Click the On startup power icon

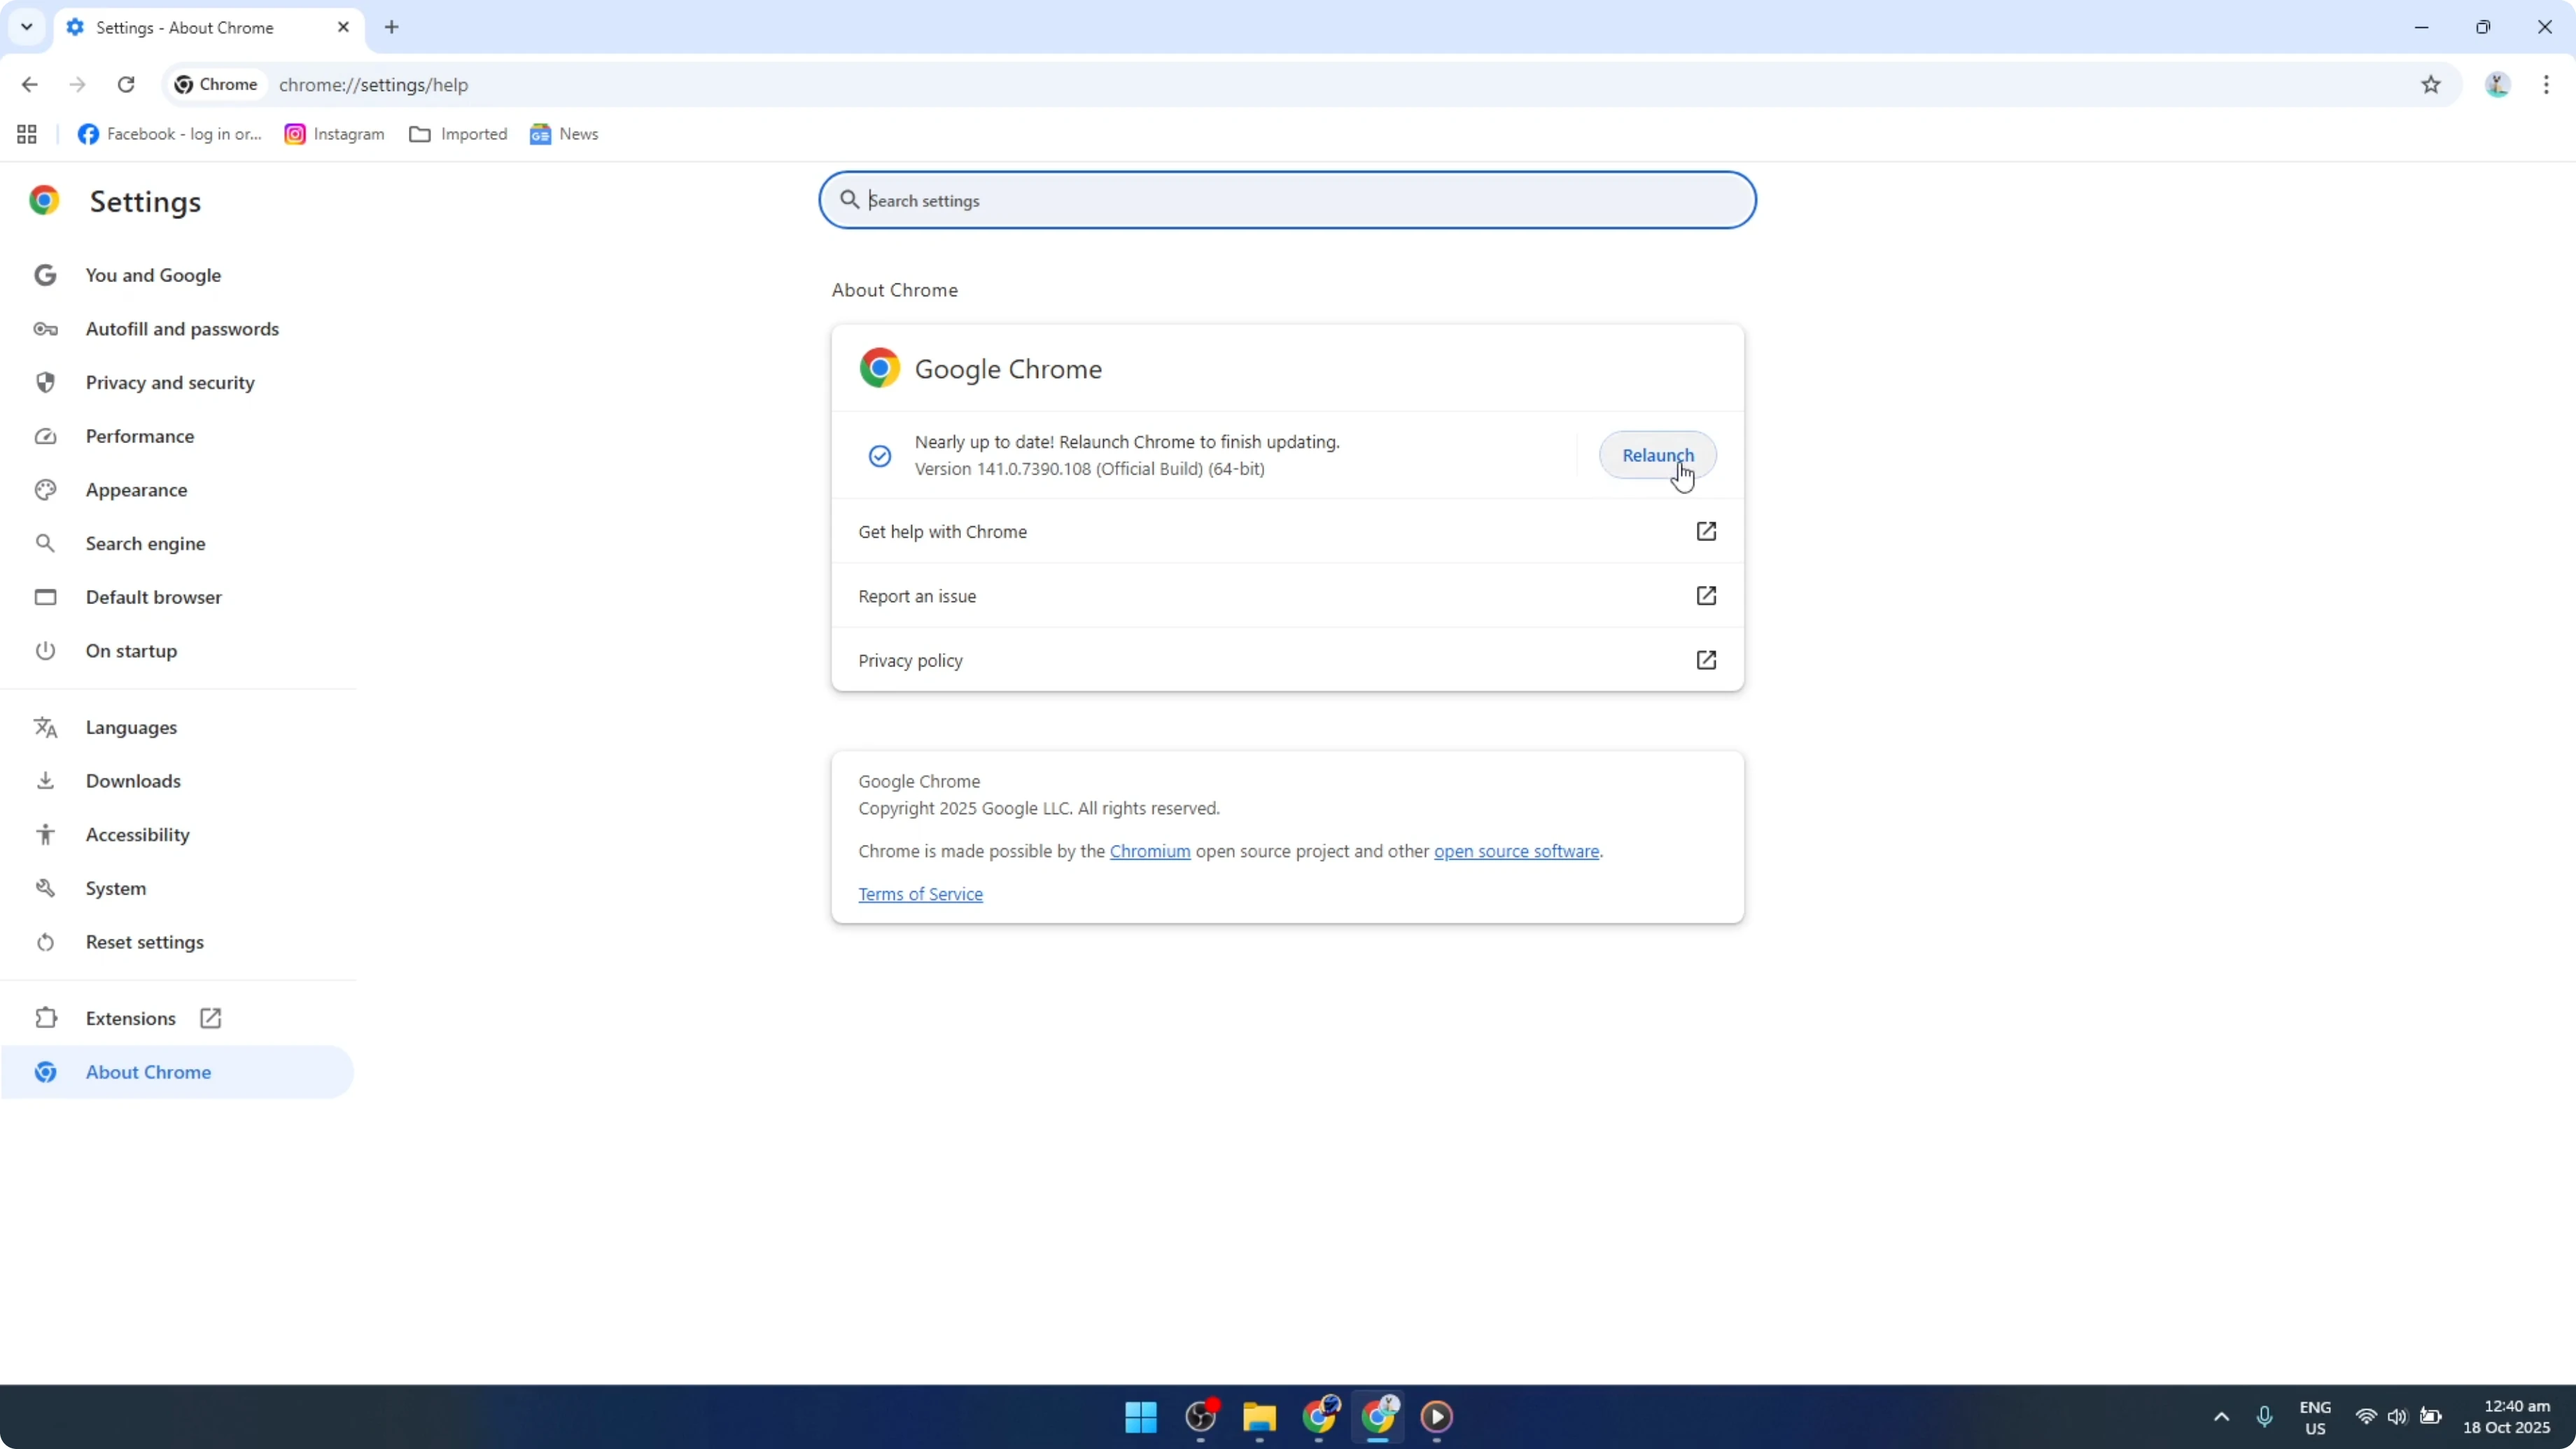[45, 651]
